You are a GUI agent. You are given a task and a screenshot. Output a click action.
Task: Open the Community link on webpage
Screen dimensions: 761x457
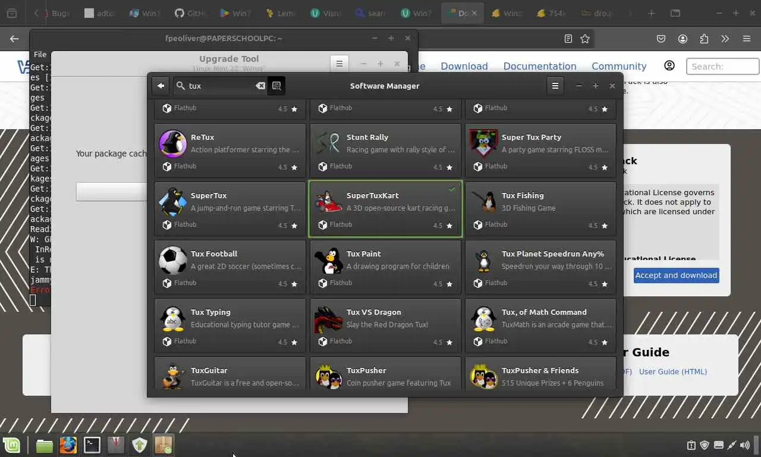619,66
